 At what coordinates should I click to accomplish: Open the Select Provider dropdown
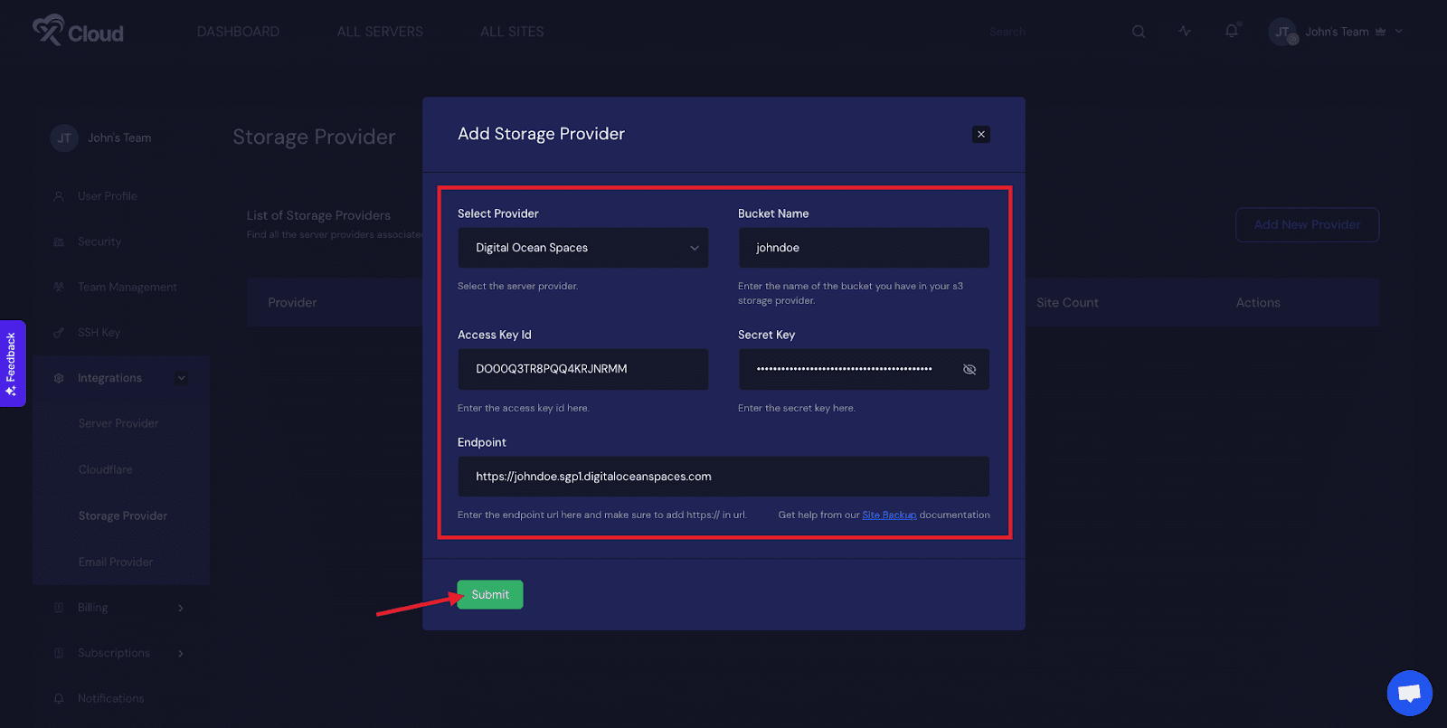pyautogui.click(x=583, y=248)
